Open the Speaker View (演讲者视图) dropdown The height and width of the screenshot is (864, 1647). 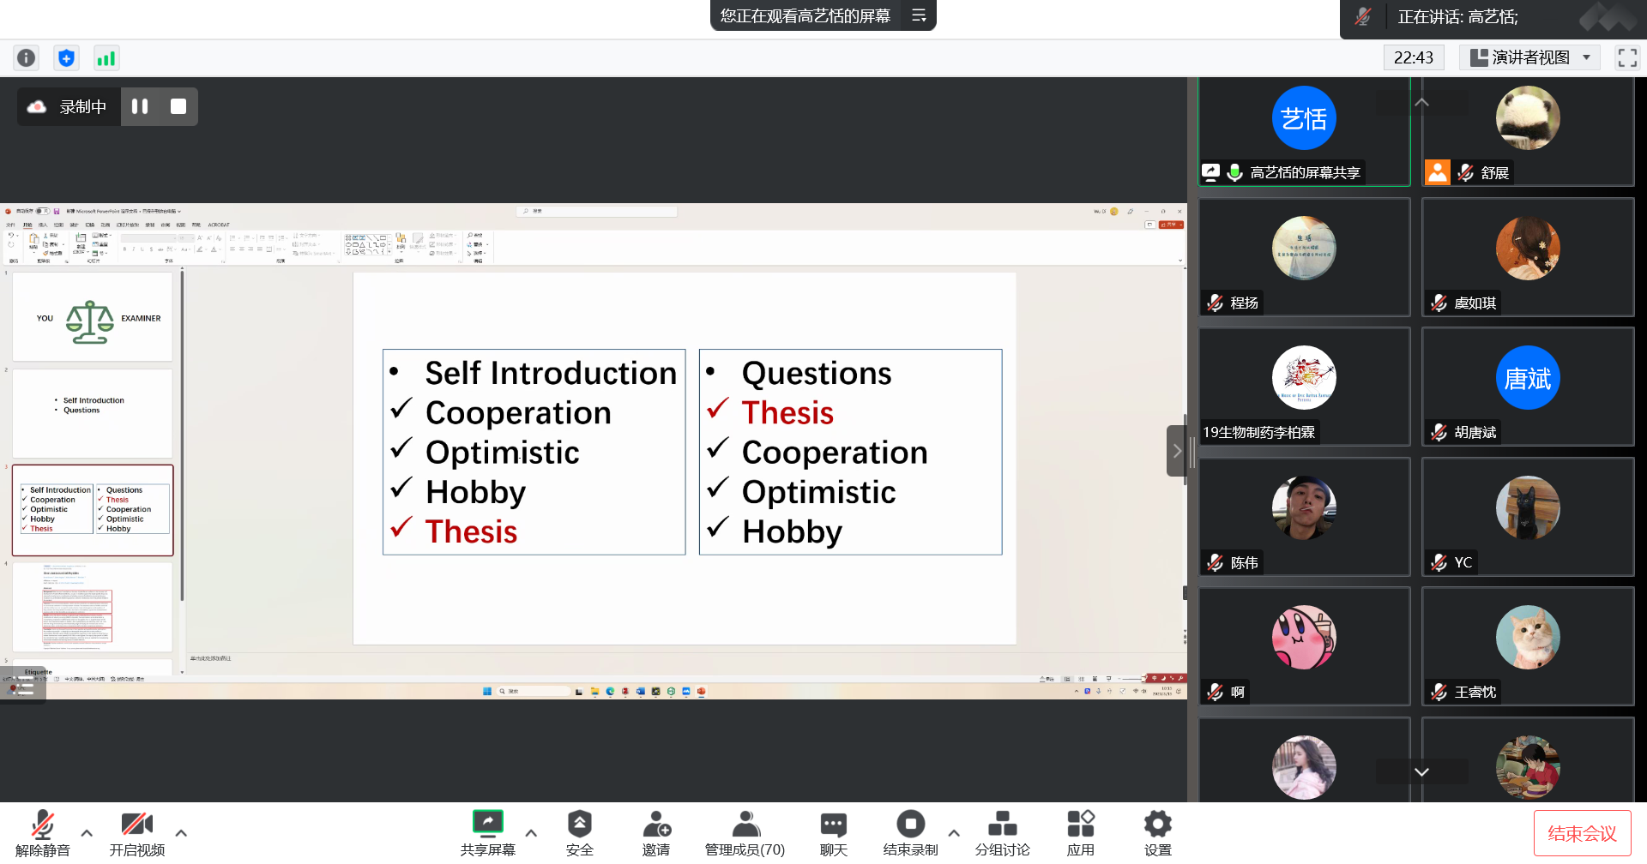coord(1529,57)
